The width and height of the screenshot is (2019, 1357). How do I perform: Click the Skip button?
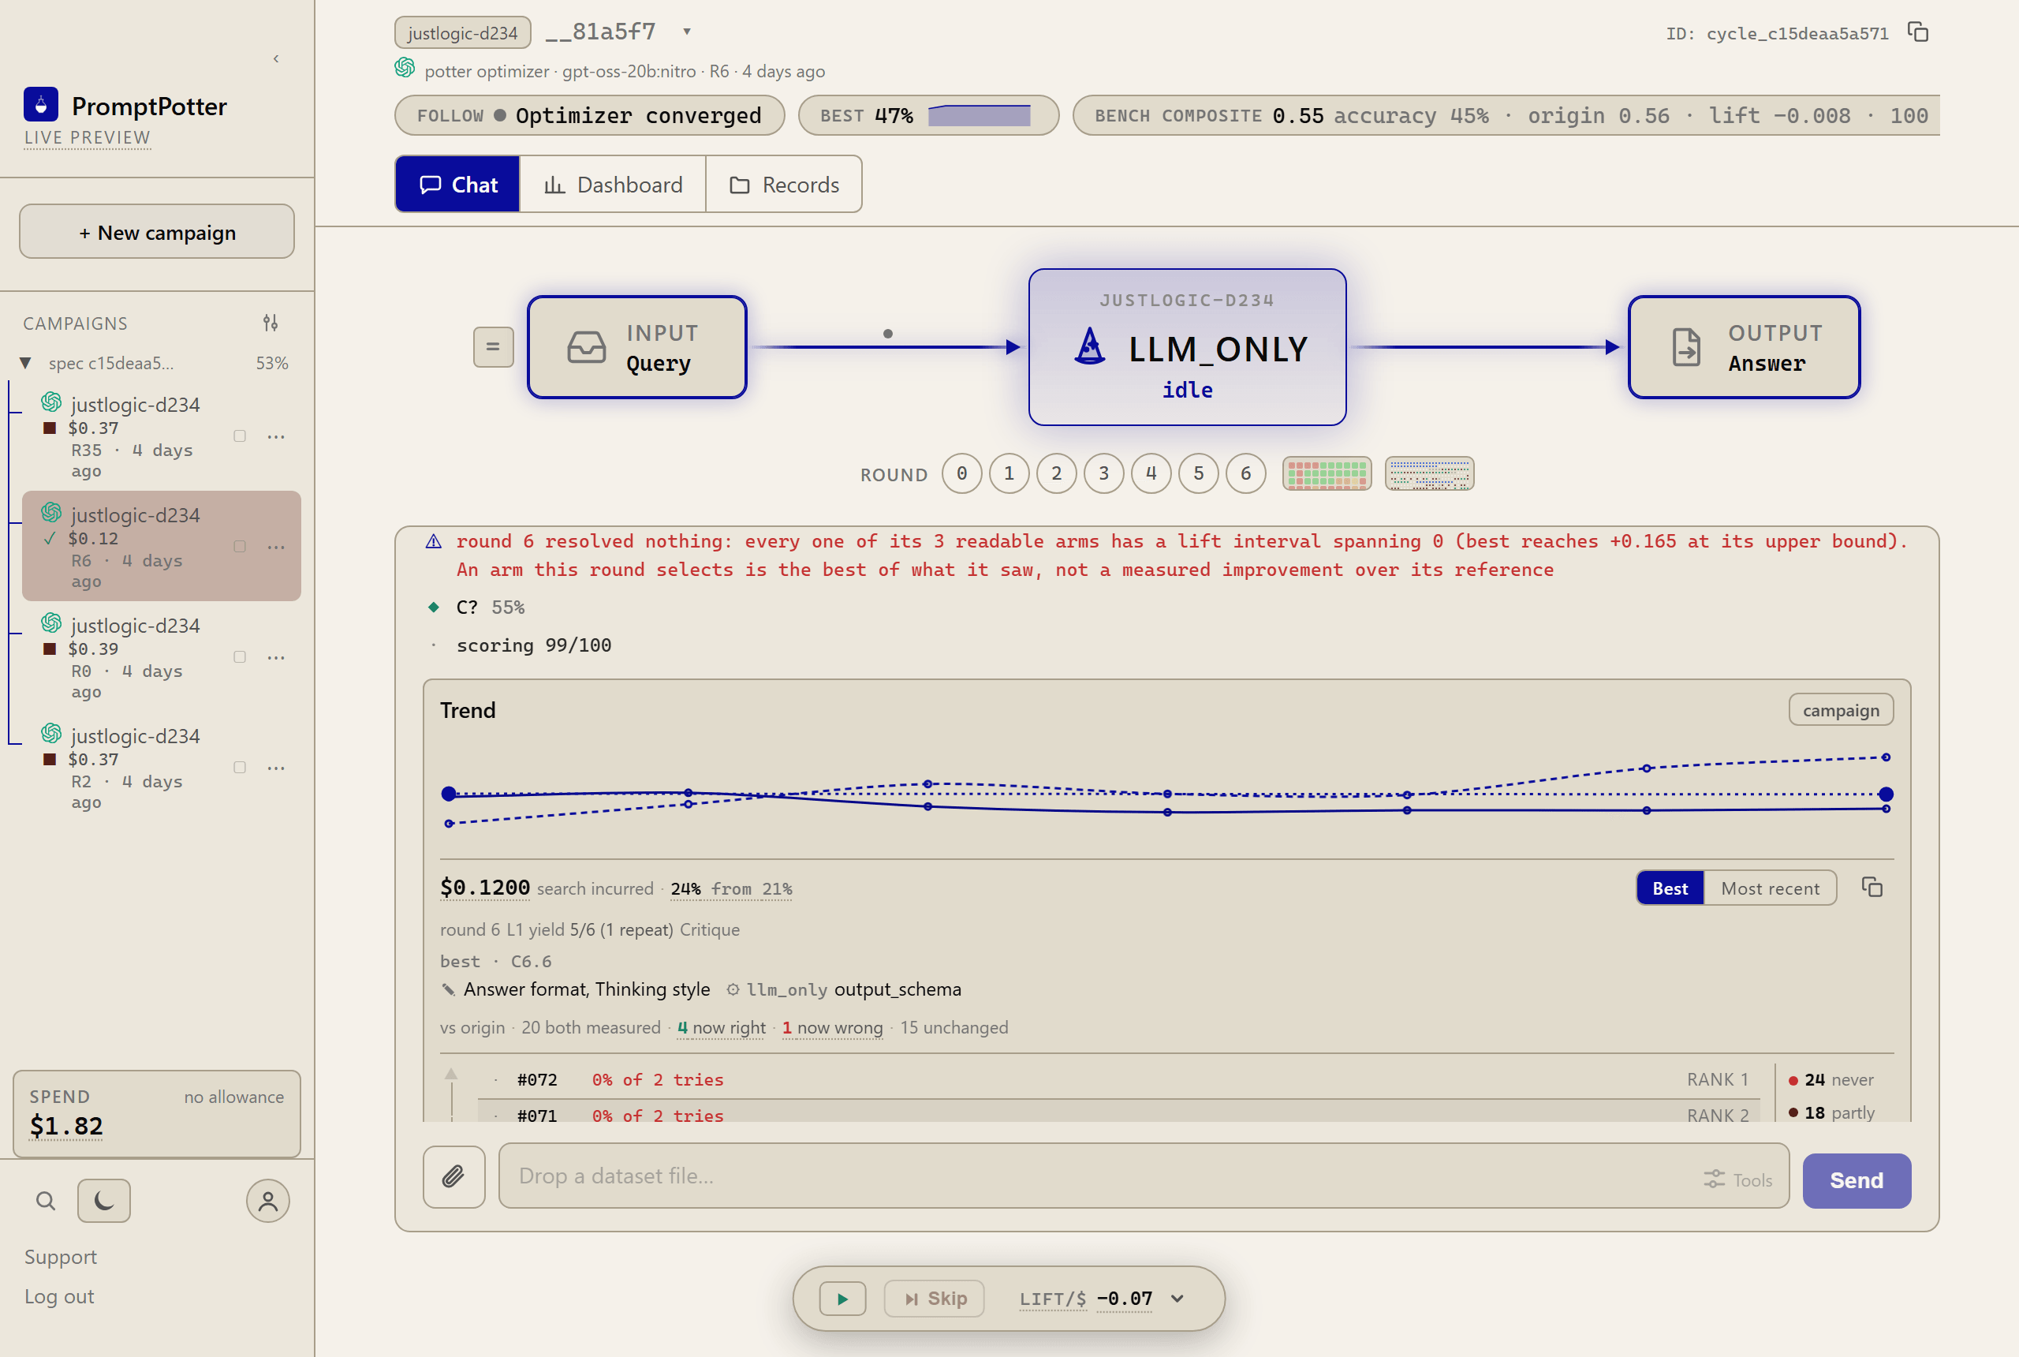click(935, 1298)
